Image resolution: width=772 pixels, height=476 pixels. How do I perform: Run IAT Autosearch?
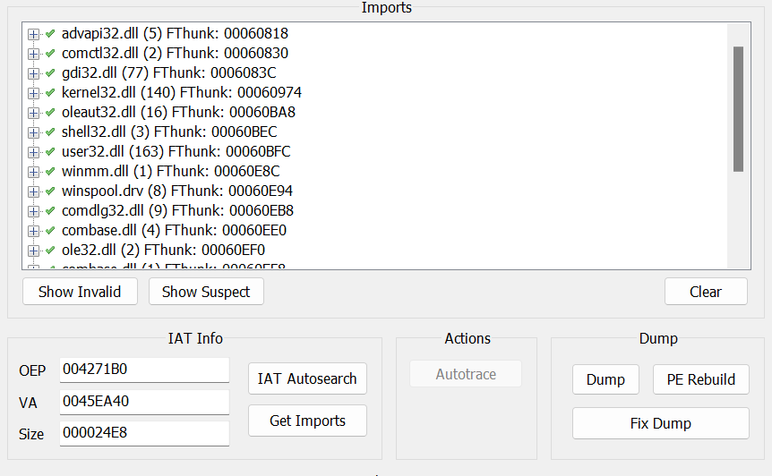[307, 378]
